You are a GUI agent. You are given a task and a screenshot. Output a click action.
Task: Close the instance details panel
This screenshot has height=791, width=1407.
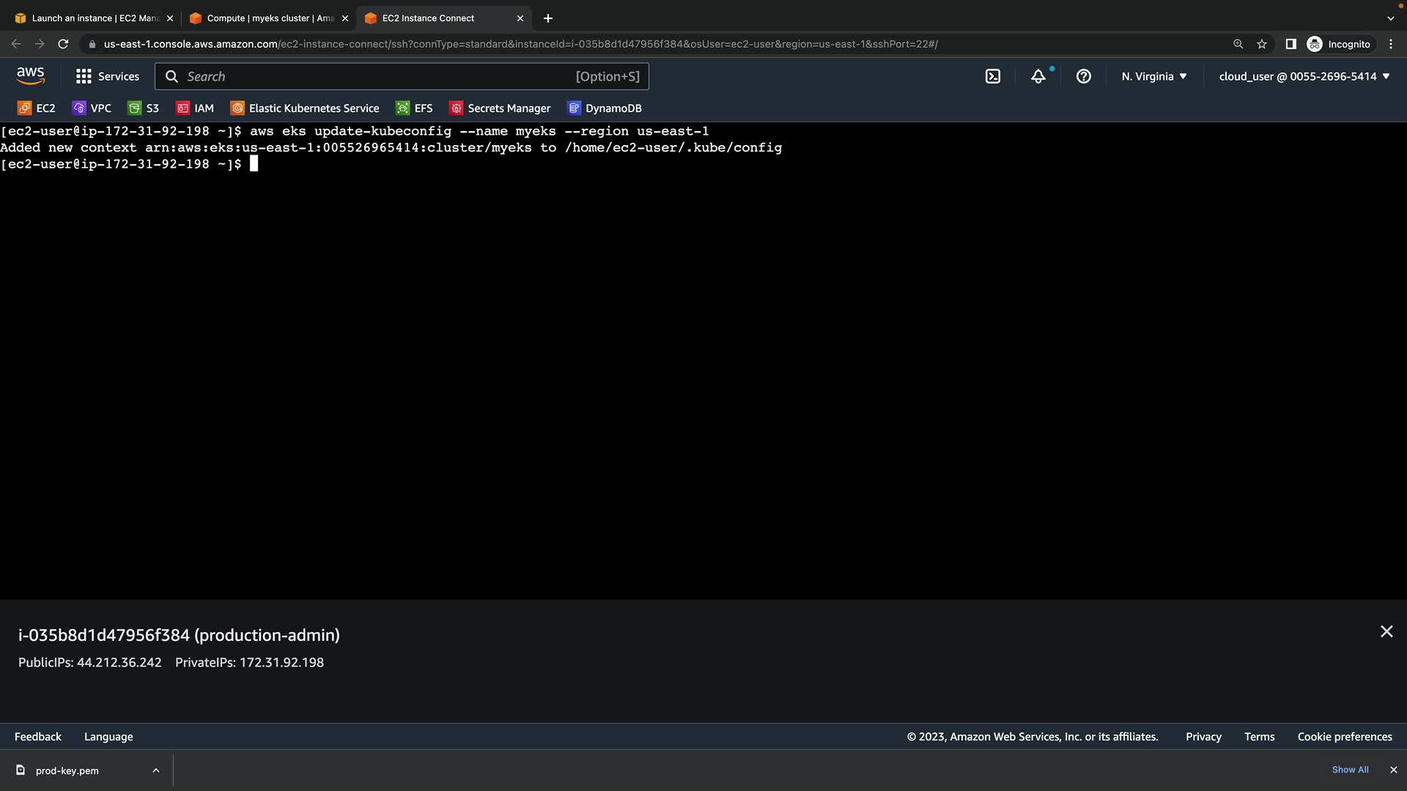point(1386,631)
